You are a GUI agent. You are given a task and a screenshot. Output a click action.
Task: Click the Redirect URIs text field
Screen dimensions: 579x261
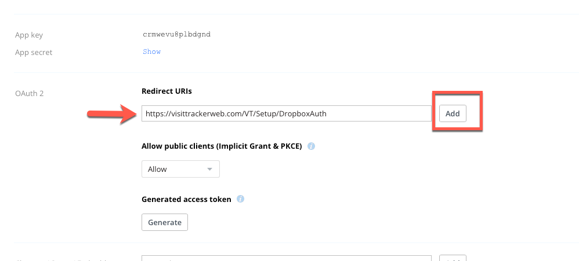tap(287, 114)
